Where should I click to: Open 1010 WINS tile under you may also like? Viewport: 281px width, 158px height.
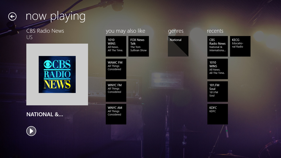(x=116, y=46)
